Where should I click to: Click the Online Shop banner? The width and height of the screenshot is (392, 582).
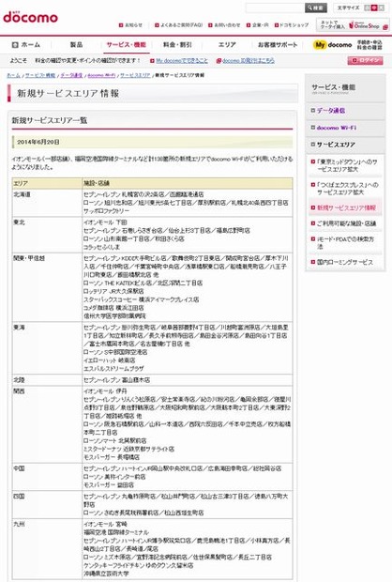(x=353, y=24)
